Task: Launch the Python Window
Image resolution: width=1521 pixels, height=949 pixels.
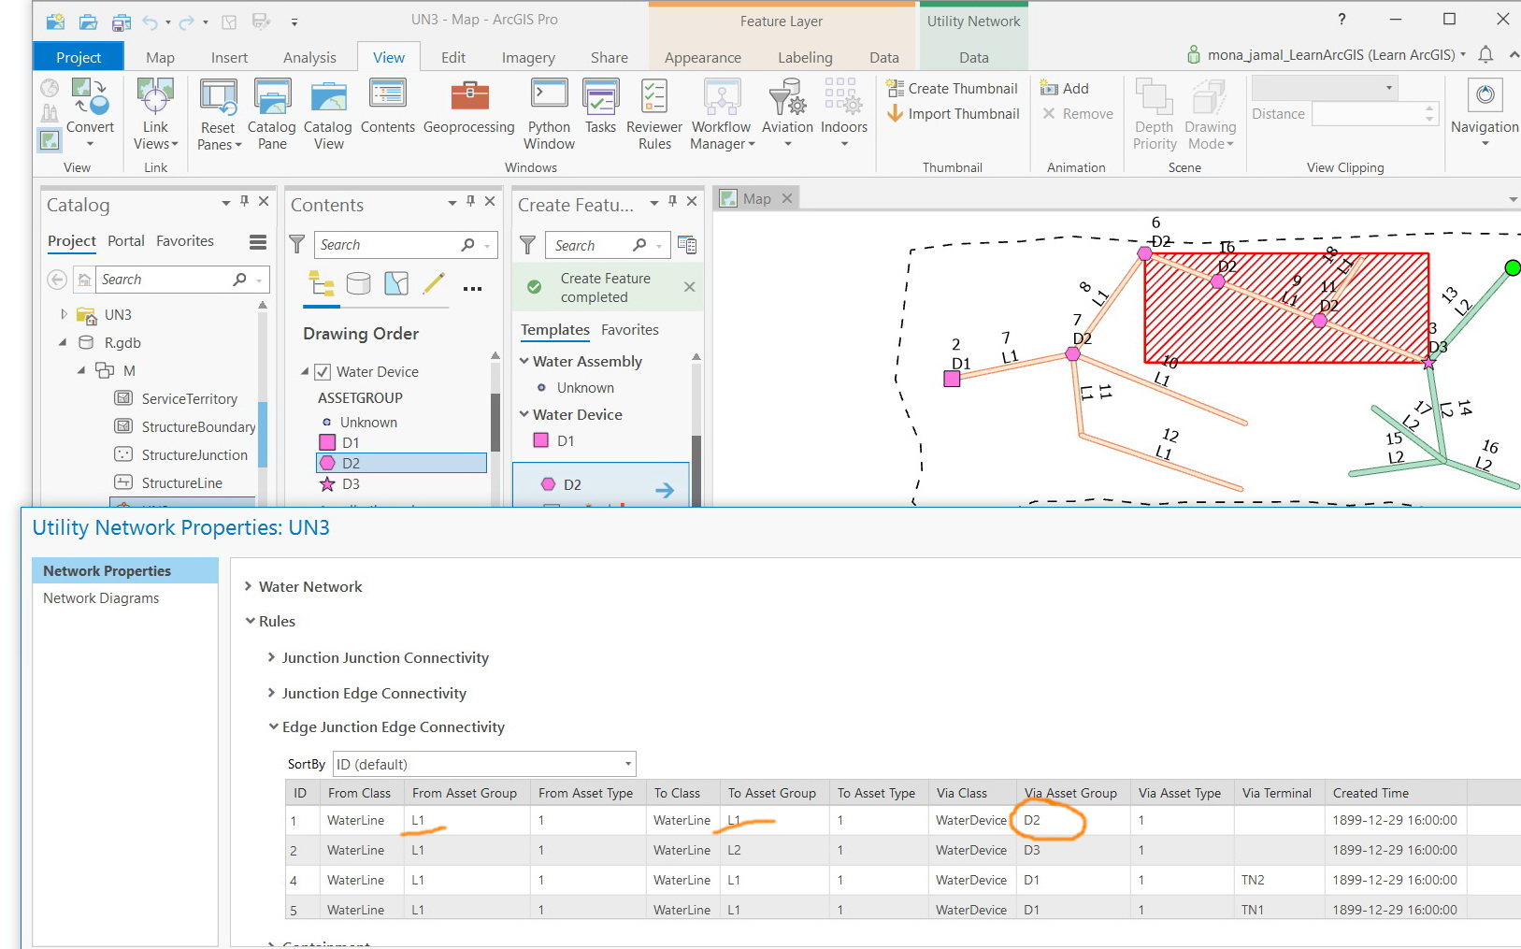Action: [549, 114]
